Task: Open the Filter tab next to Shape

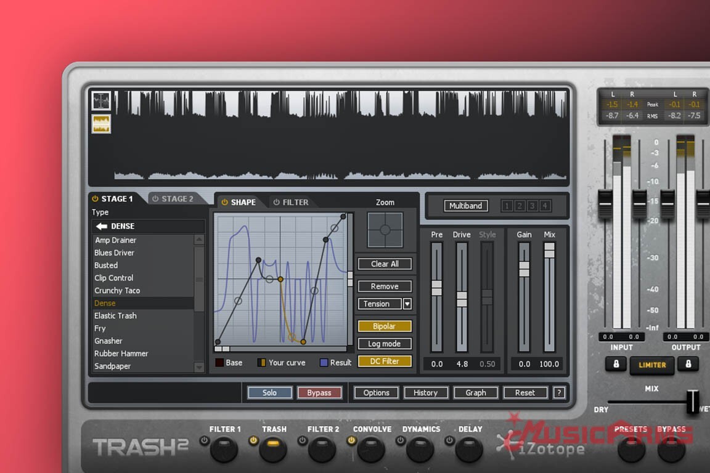Action: (291, 202)
